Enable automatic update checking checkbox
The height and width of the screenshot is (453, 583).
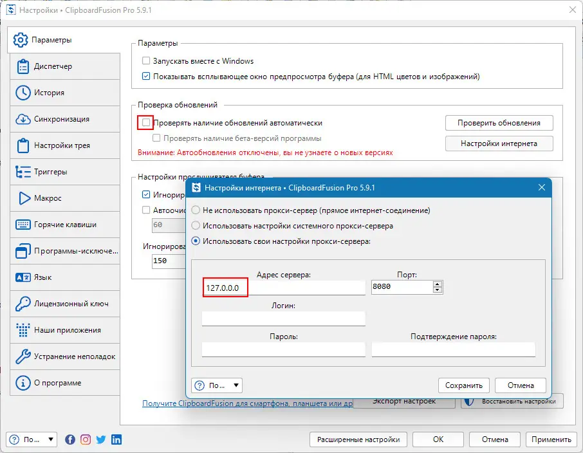coord(146,122)
